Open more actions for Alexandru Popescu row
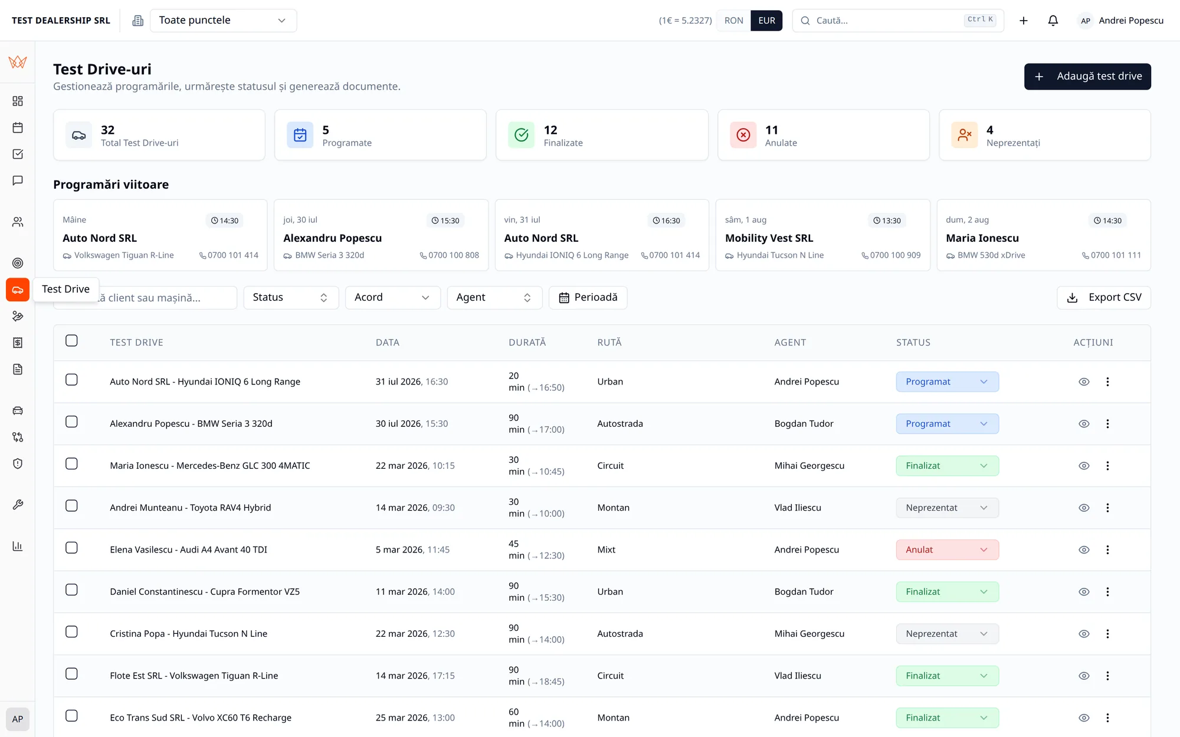 coord(1107,423)
